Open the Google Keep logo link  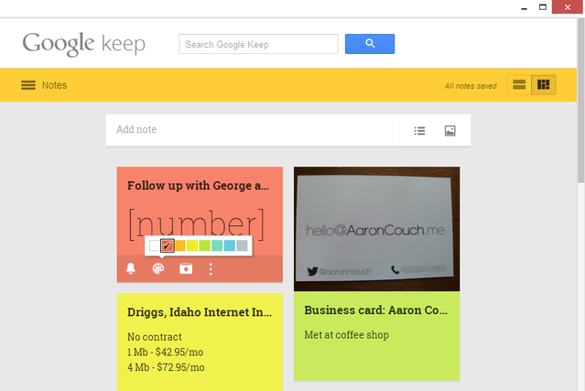pos(84,44)
